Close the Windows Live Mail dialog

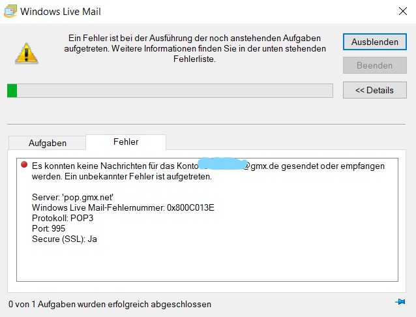click(x=403, y=11)
